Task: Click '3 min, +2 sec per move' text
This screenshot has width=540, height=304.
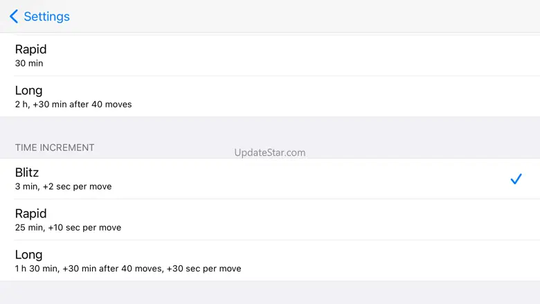Action: point(64,186)
